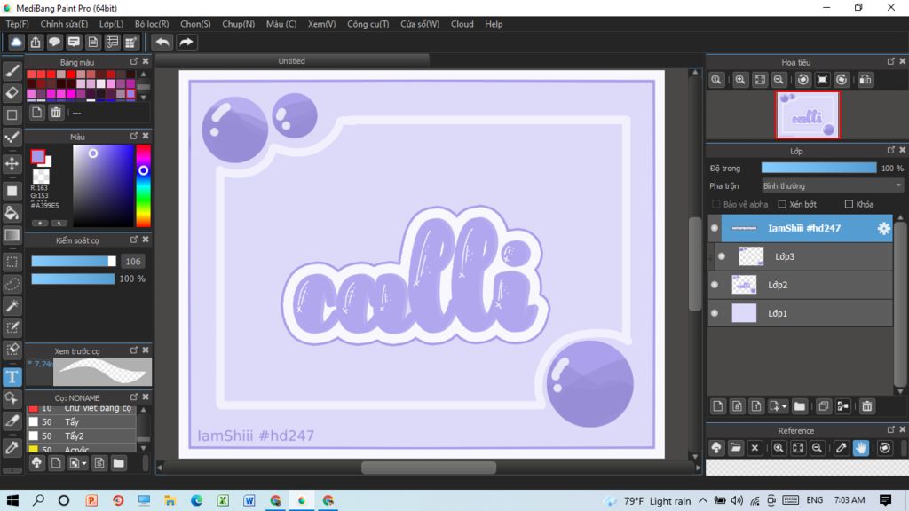This screenshot has height=511, width=909.
Task: Click the rainbow hue bar in color panel
Action: (x=143, y=185)
